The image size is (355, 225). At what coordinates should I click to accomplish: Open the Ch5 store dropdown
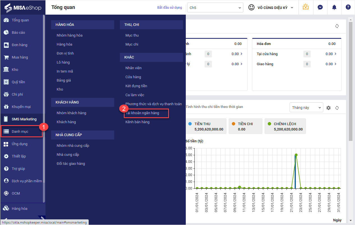(215, 8)
